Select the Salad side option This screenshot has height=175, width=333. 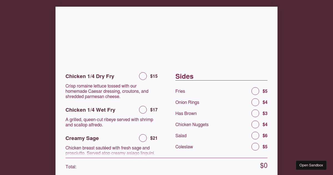(x=255, y=136)
